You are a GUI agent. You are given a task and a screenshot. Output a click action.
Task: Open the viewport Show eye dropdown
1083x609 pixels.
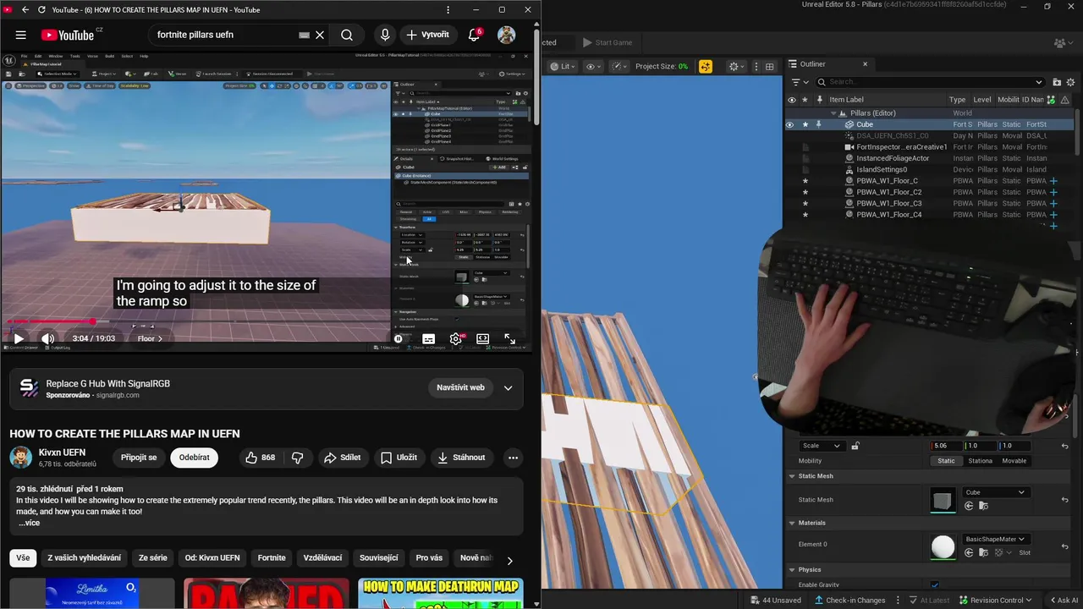point(593,66)
